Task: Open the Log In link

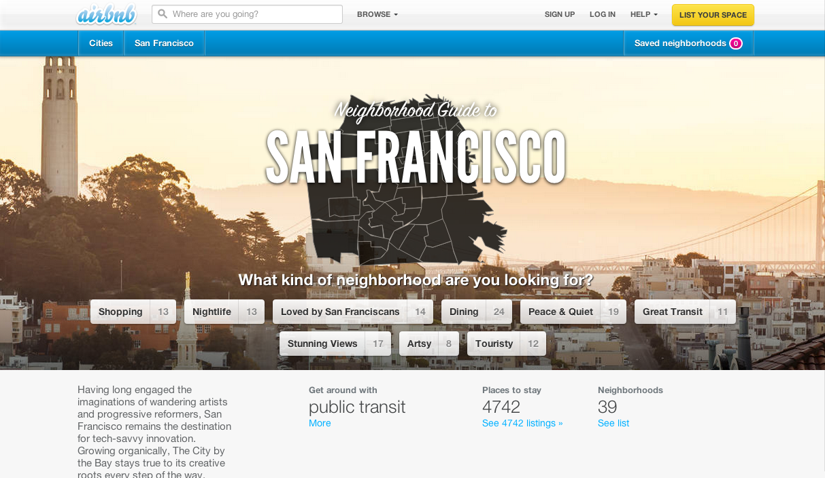Action: point(603,14)
